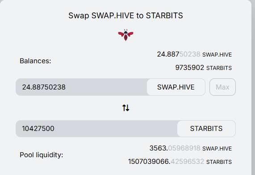Click the 1507039066.42596532 STARBITS pool amount
255x175 pixels.
[166, 162]
